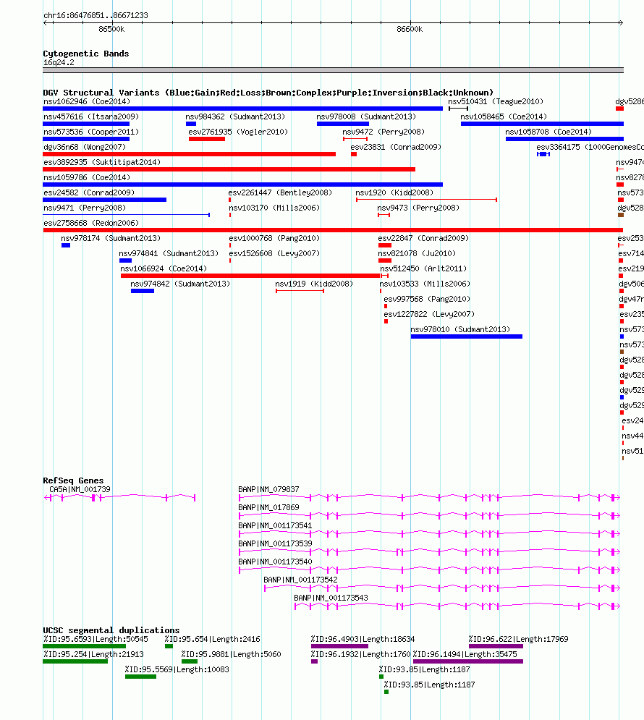This screenshot has width=644, height=720.
Task: Select the 16q24.2 band label
Action: [x=59, y=62]
